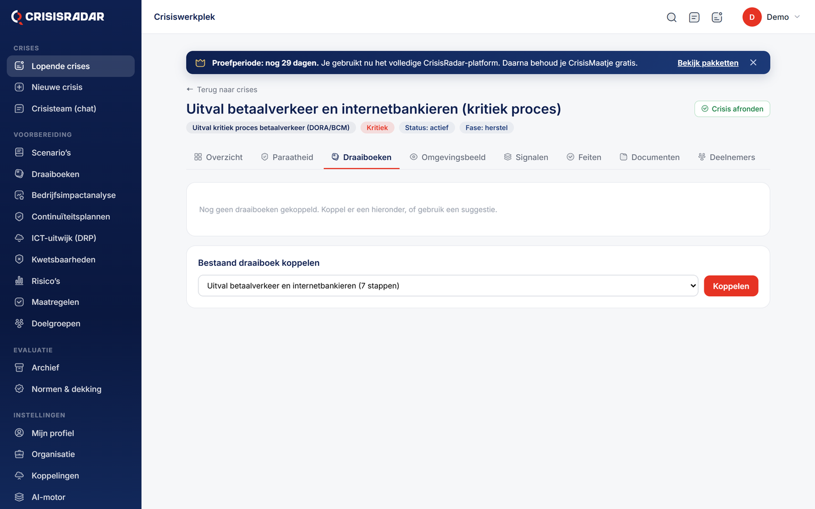Viewport: 815px width, 509px height.
Task: Expand the Demo user menu chevron
Action: tap(798, 17)
